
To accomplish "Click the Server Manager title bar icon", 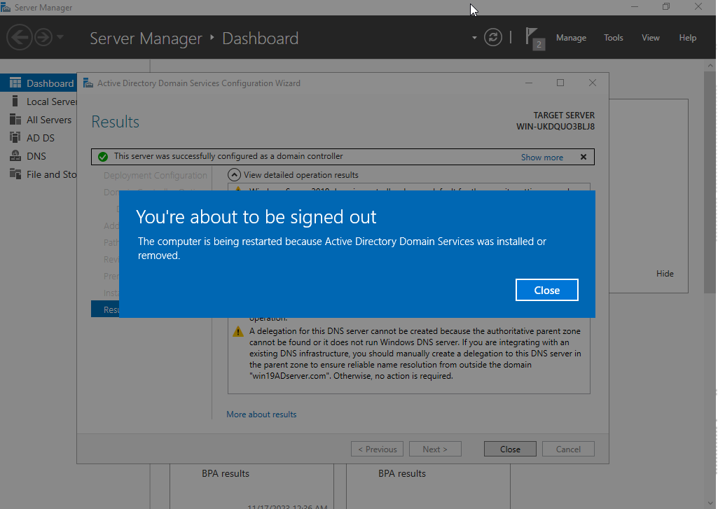I will pos(6,7).
